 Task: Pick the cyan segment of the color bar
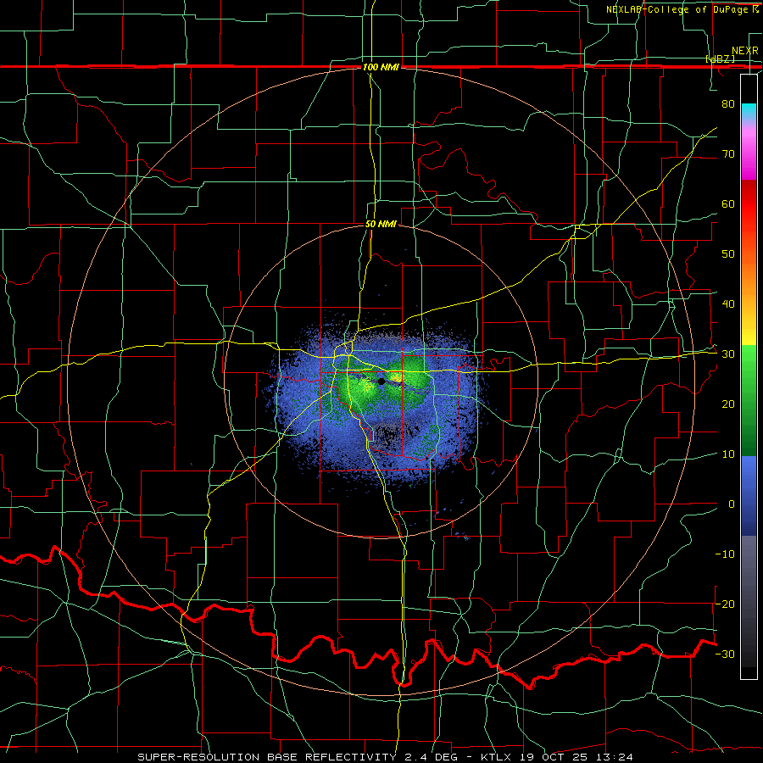(749, 111)
